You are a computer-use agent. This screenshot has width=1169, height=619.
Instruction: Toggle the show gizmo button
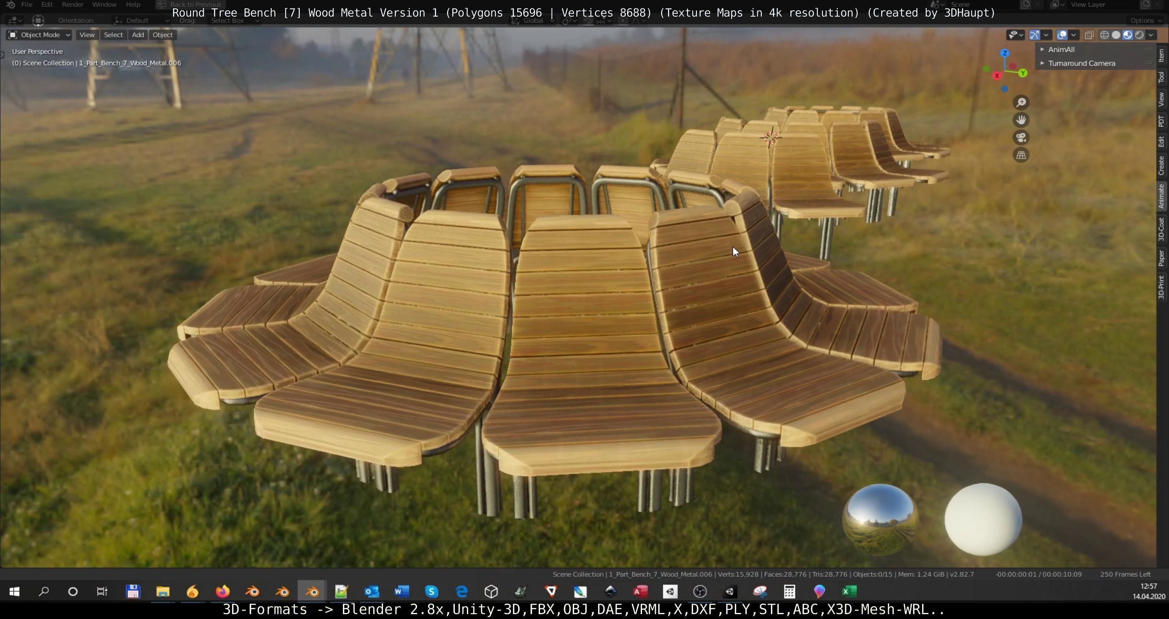click(1035, 35)
